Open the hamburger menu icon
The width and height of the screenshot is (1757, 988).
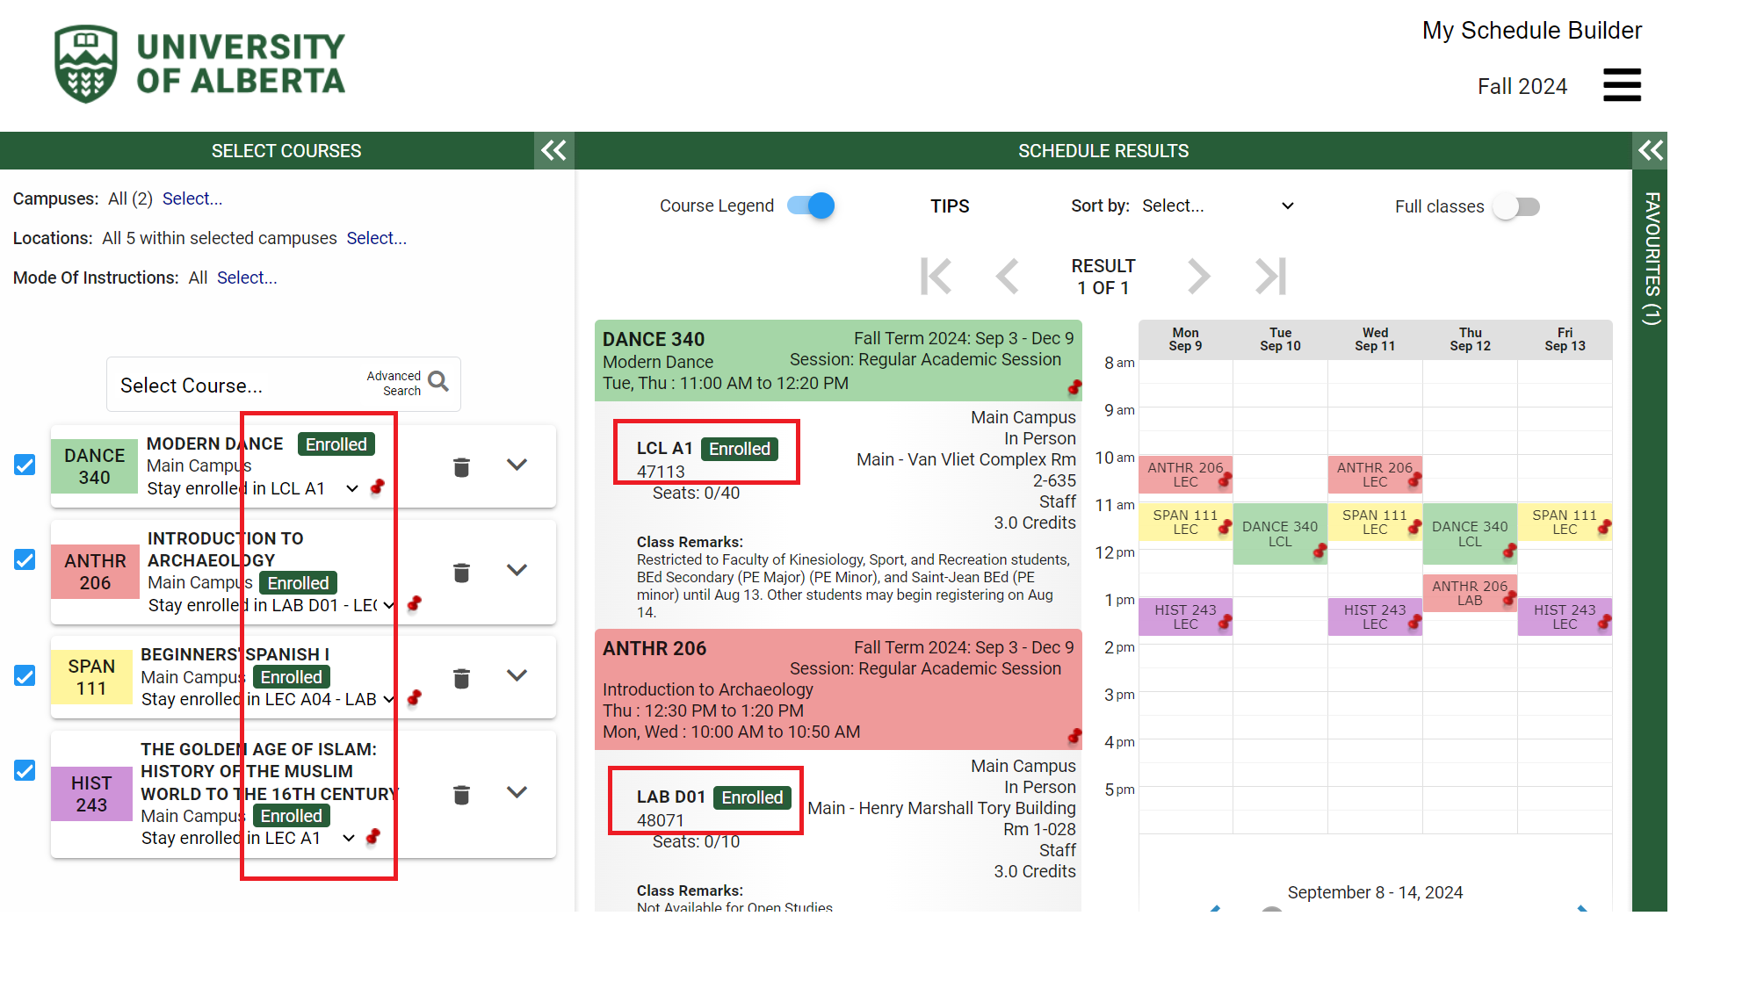(x=1621, y=85)
